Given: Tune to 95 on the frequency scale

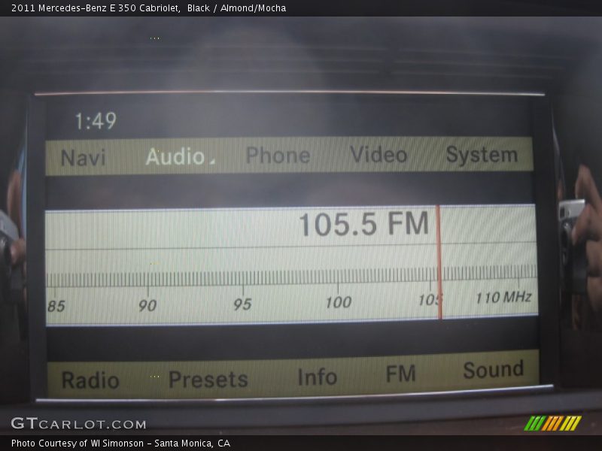Looking at the screenshot, I should [x=242, y=304].
